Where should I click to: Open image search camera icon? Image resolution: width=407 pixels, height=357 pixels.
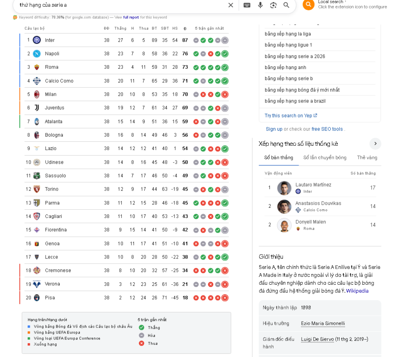273,5
